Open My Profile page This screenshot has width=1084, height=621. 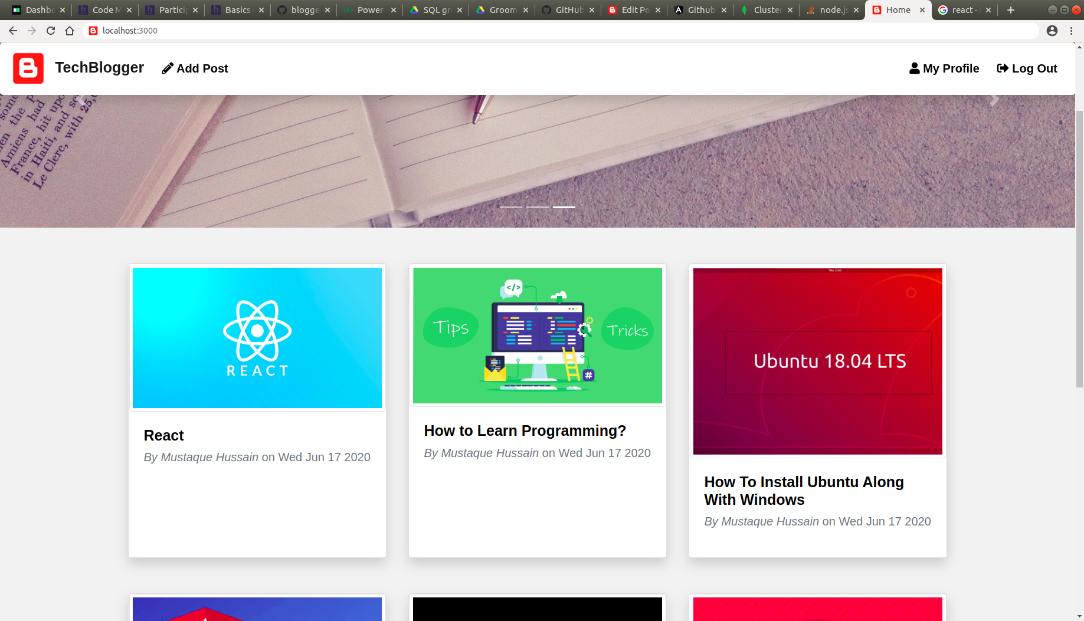point(944,68)
